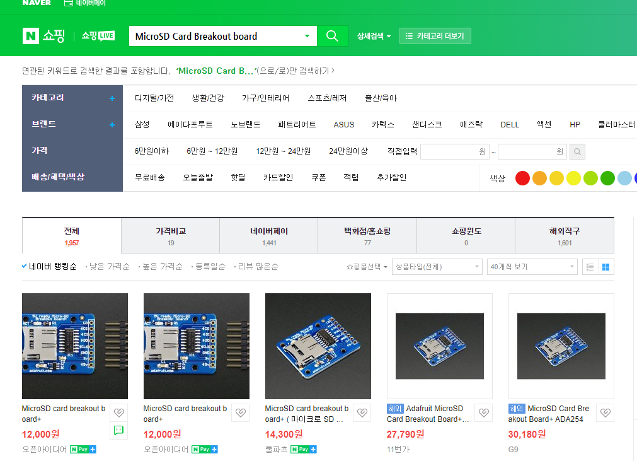
Task: Click the green search magnifier button
Action: pos(332,36)
